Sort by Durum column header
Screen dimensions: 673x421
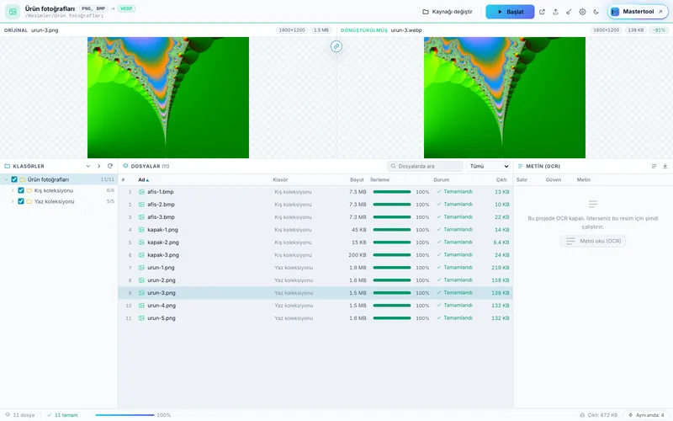tap(441, 180)
